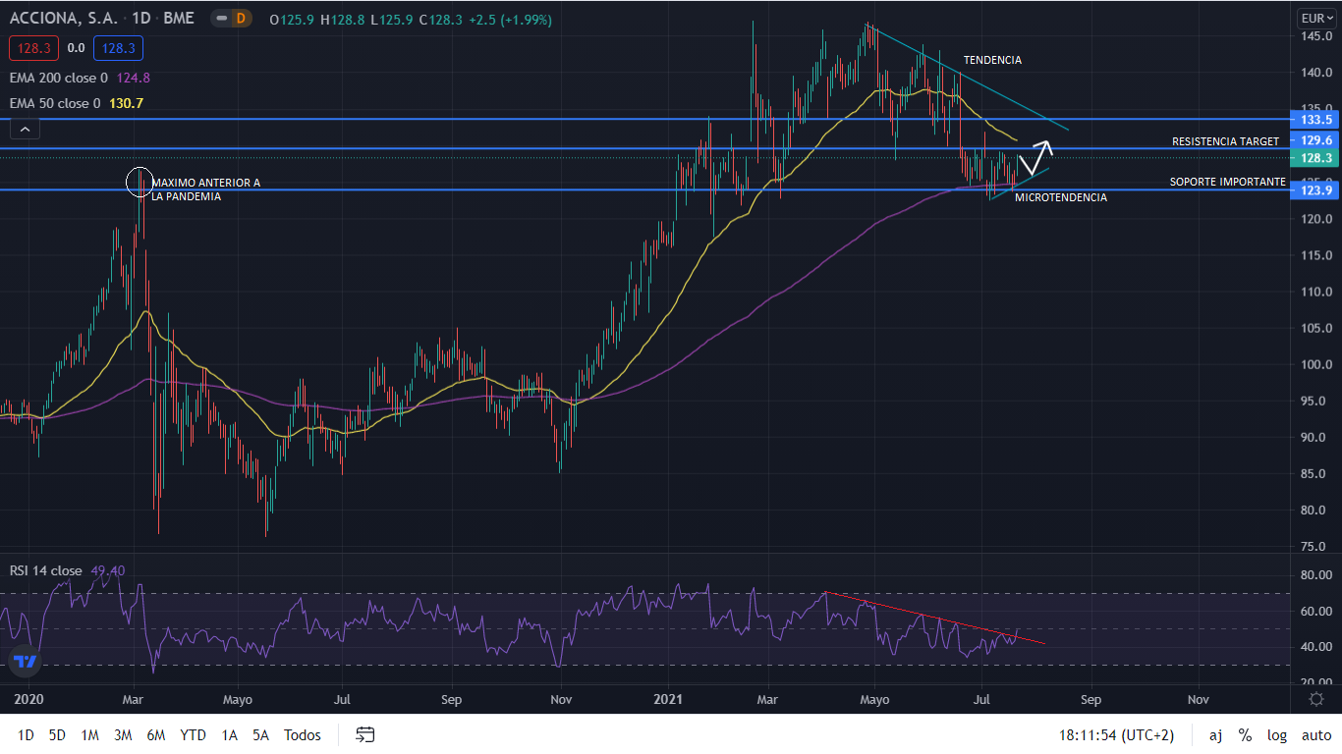Collapse the indicator legend with chevron
The width and height of the screenshot is (1342, 754).
tap(25, 129)
